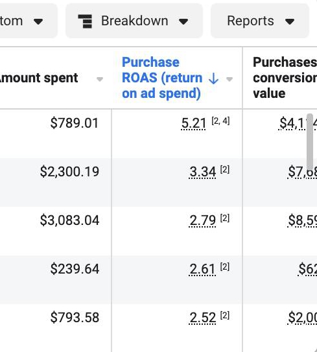Click the 3.34 ROAS value
The width and height of the screenshot is (317, 352).
pos(202,172)
